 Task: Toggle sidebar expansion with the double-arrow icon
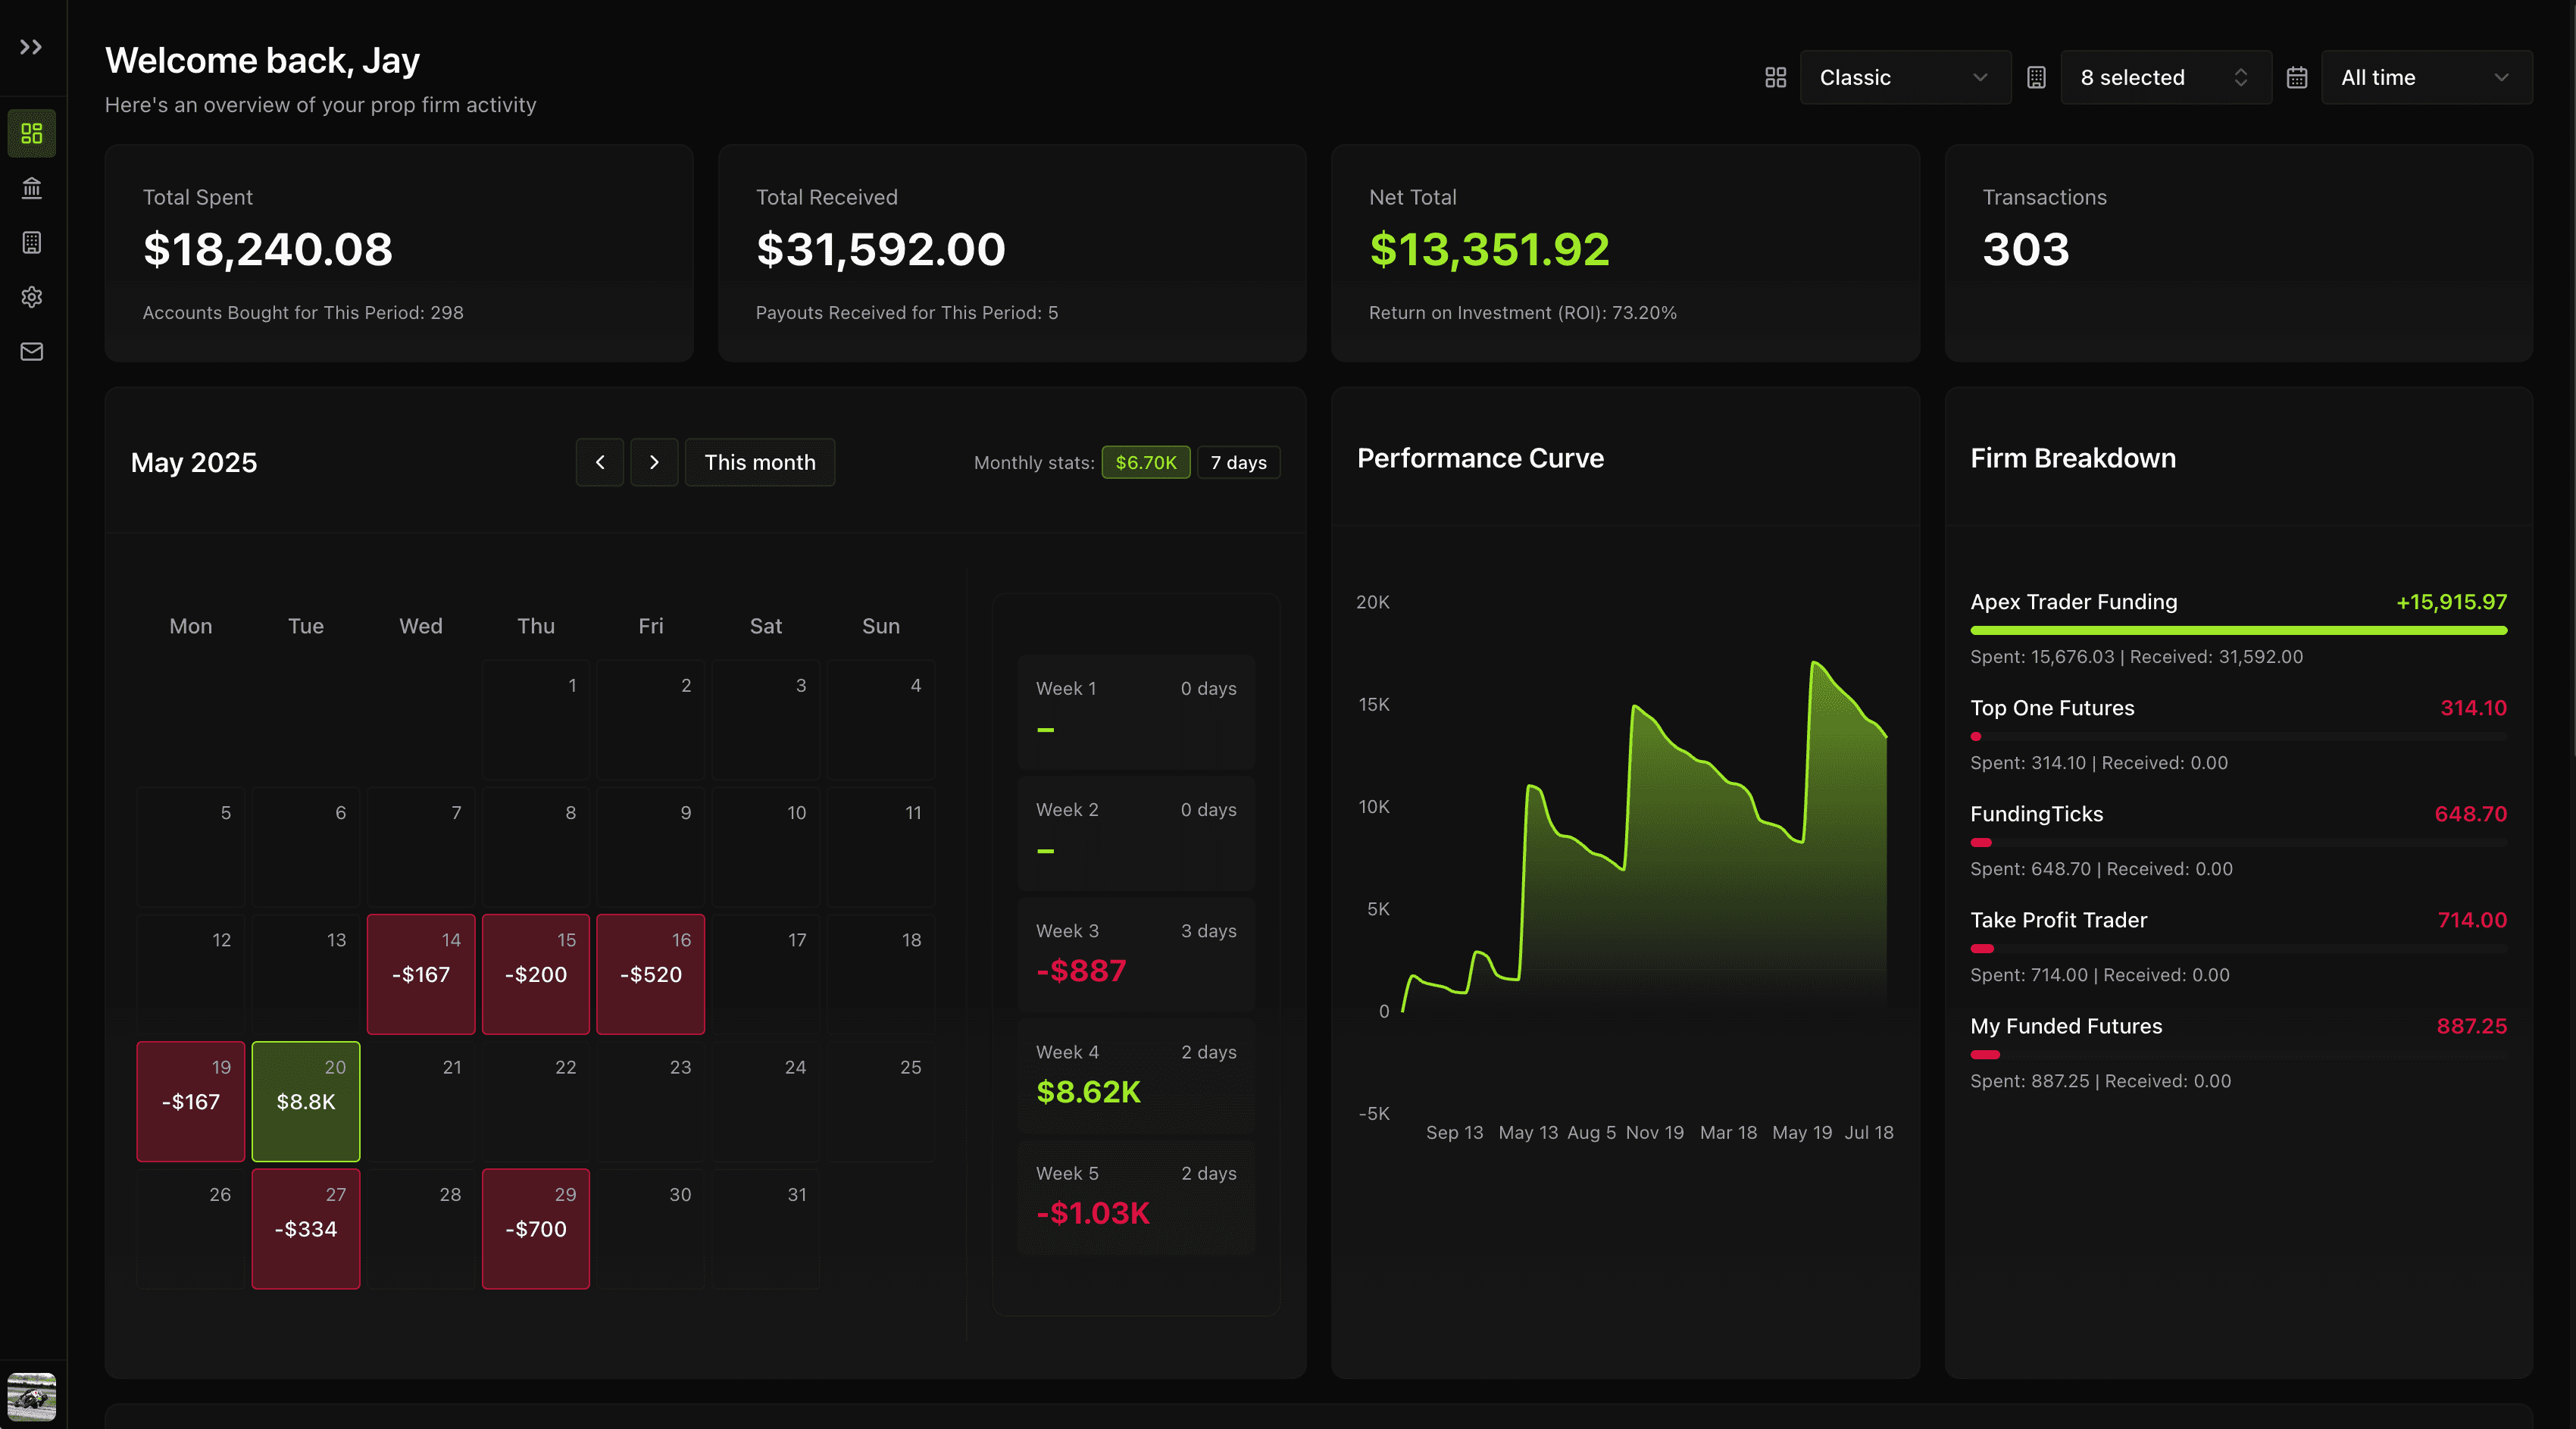click(x=30, y=46)
